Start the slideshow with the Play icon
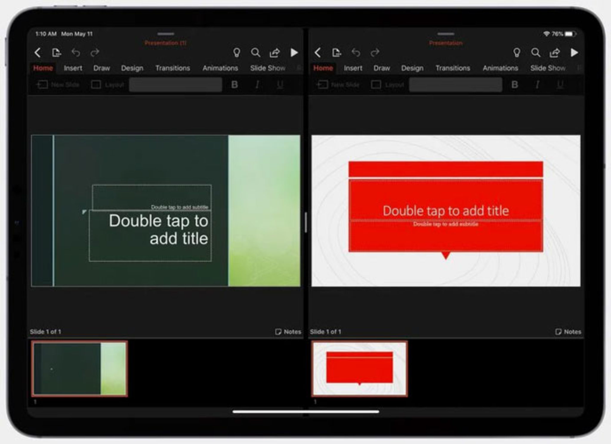This screenshot has height=444, width=611. tap(295, 53)
